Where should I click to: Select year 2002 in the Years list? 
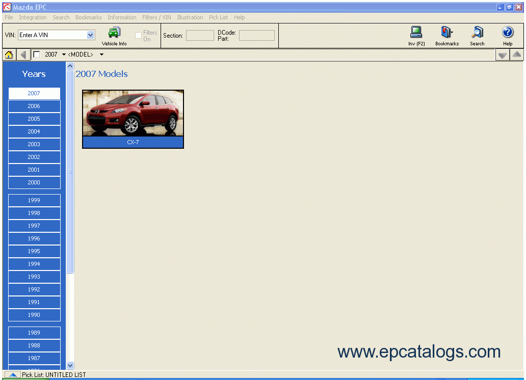(34, 157)
